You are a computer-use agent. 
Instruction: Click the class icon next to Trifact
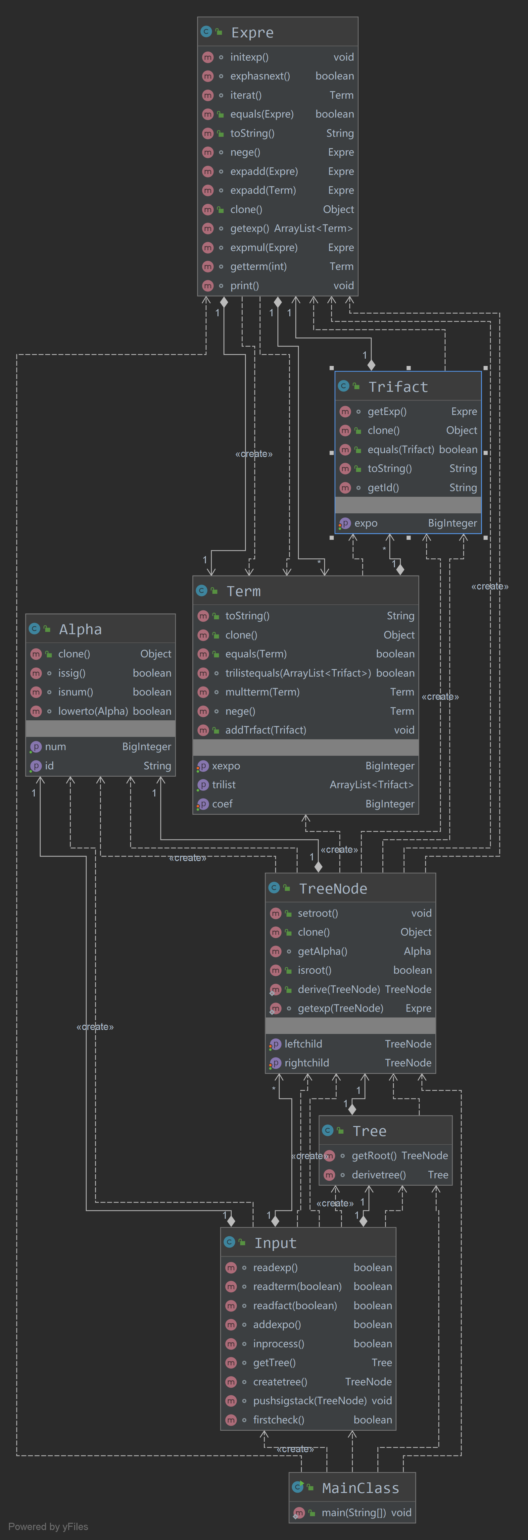343,386
